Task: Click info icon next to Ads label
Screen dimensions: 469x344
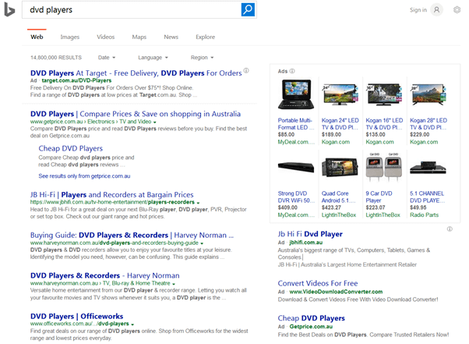Action: 292,71
